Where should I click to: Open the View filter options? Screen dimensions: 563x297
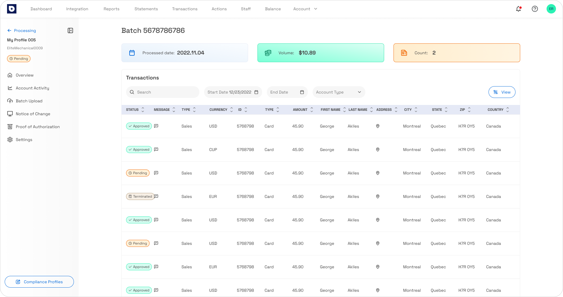(502, 92)
